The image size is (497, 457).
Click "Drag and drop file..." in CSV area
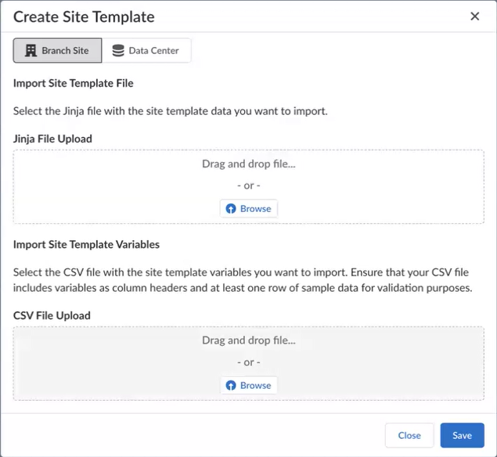(248, 340)
